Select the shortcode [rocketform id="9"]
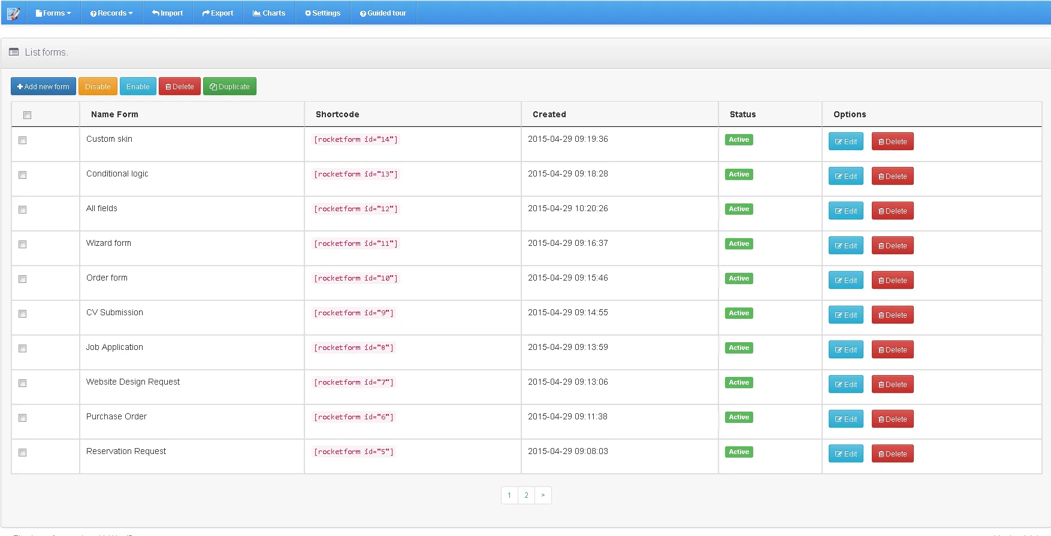Image resolution: width=1051 pixels, height=536 pixels. [x=354, y=313]
